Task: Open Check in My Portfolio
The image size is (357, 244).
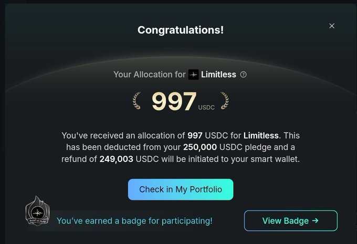Action: pos(181,189)
